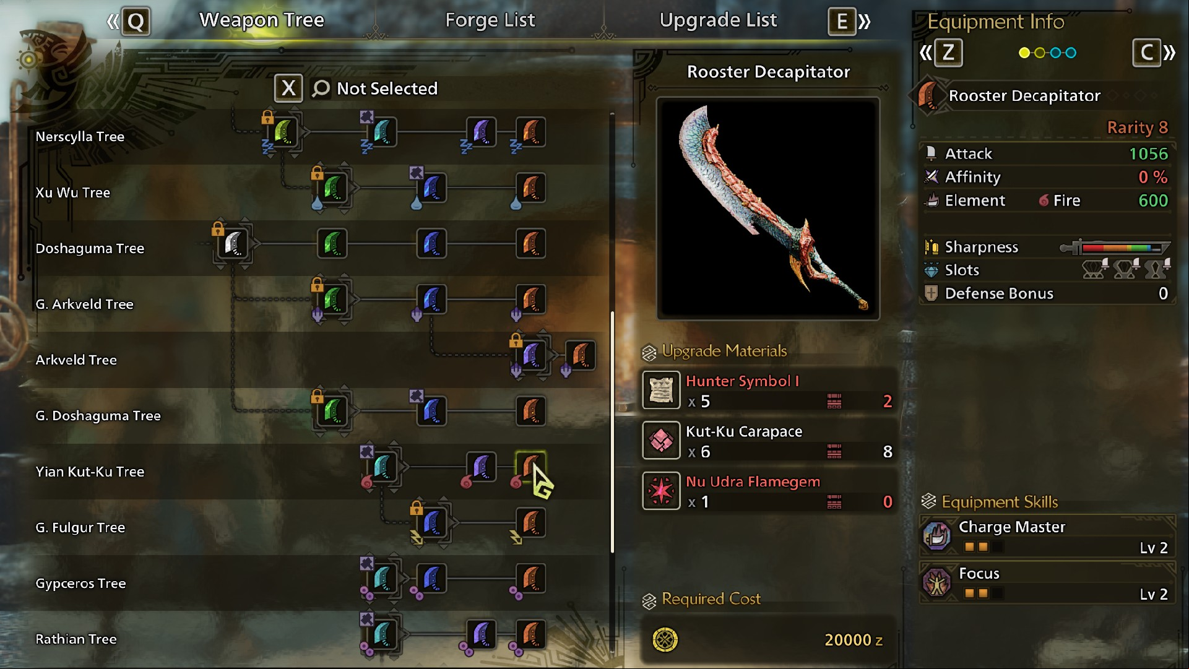Select the orange final weapon in Rathian Tree

point(531,634)
